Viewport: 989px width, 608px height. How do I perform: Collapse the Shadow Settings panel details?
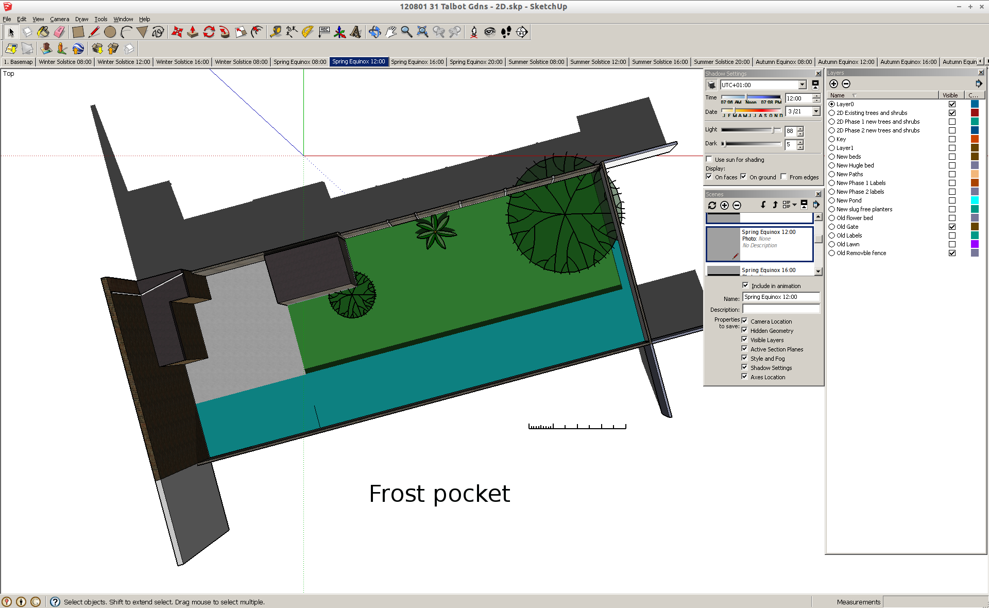815,86
